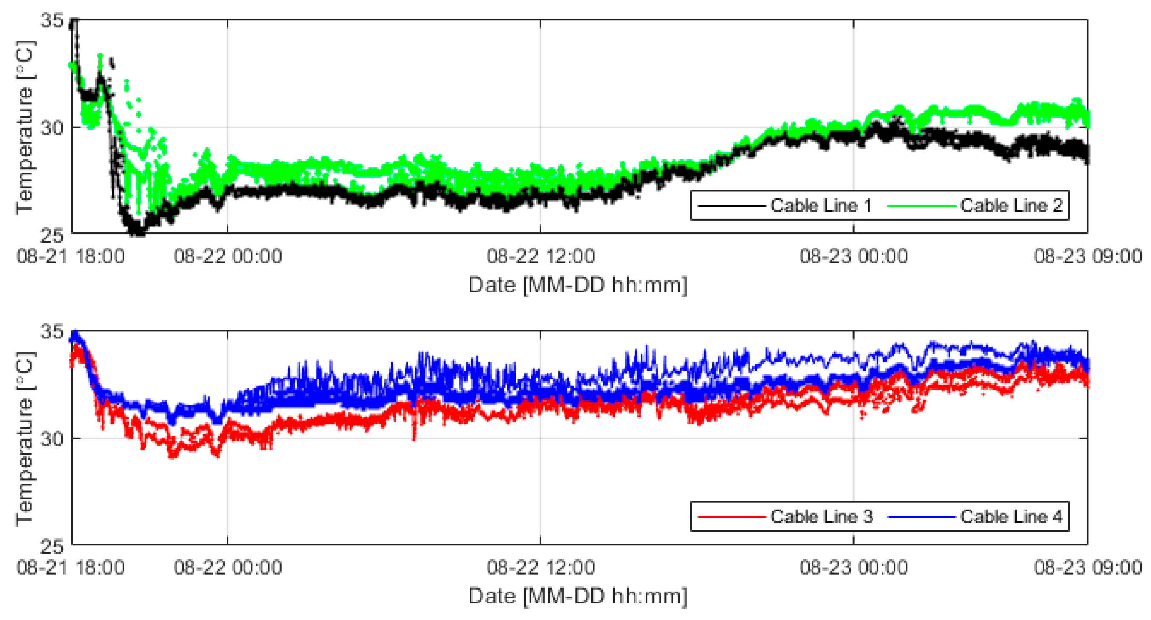The width and height of the screenshot is (1151, 620).
Task: Click the 08-22 12:00 tick on top chart
Action: coord(541,257)
